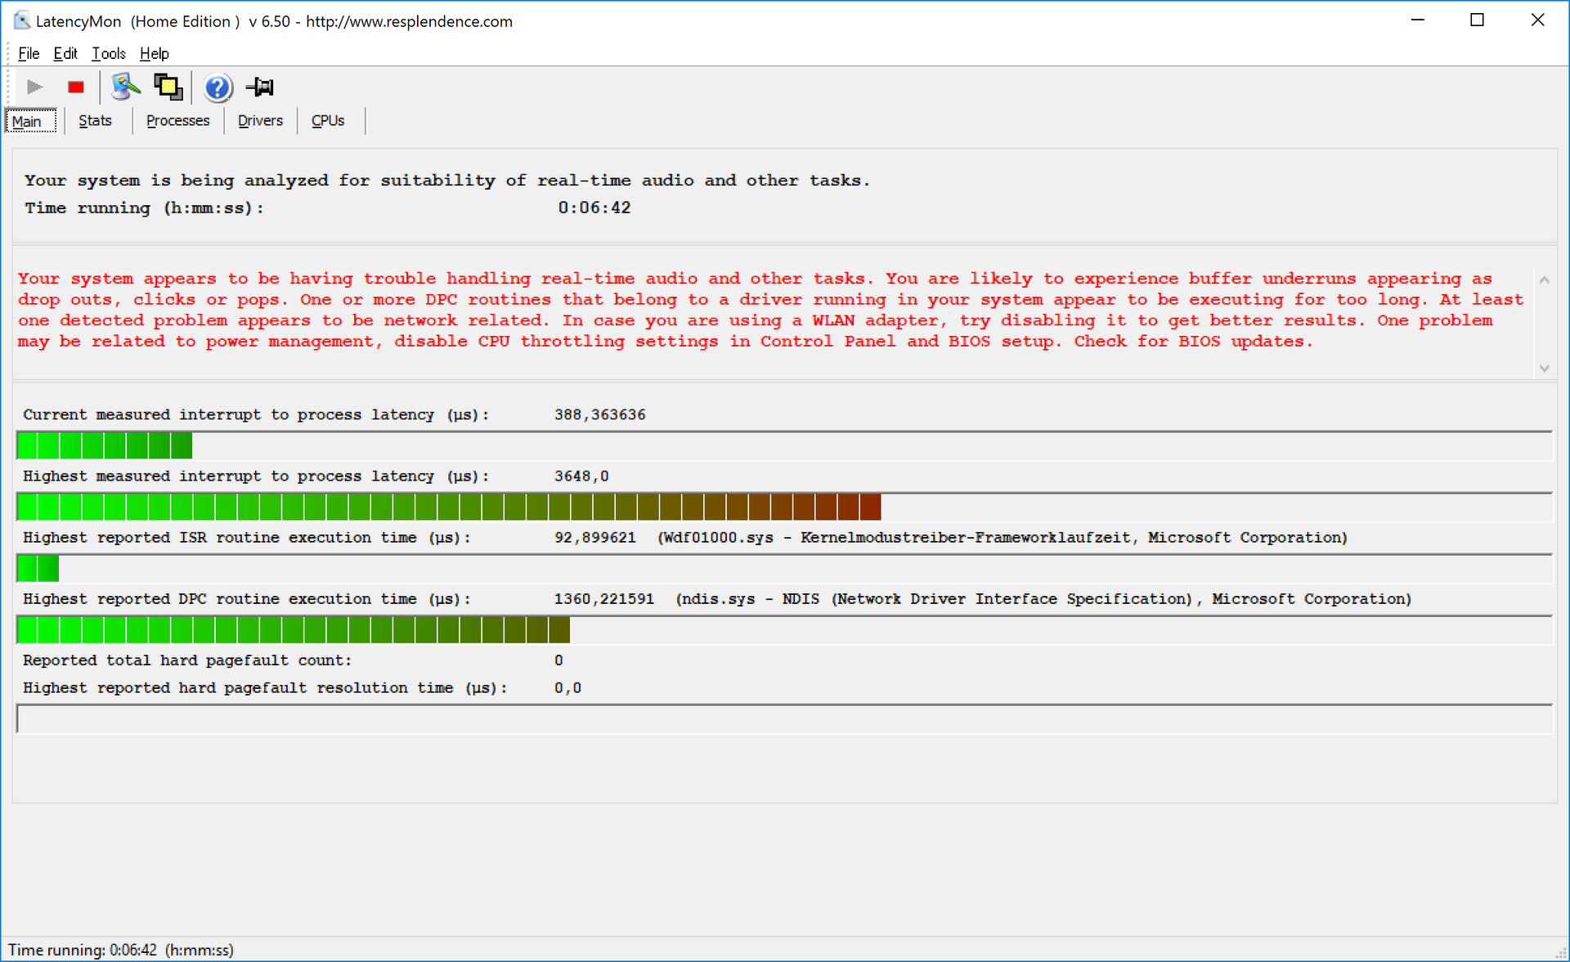The width and height of the screenshot is (1570, 962).
Task: Select the Main tab
Action: 27,121
